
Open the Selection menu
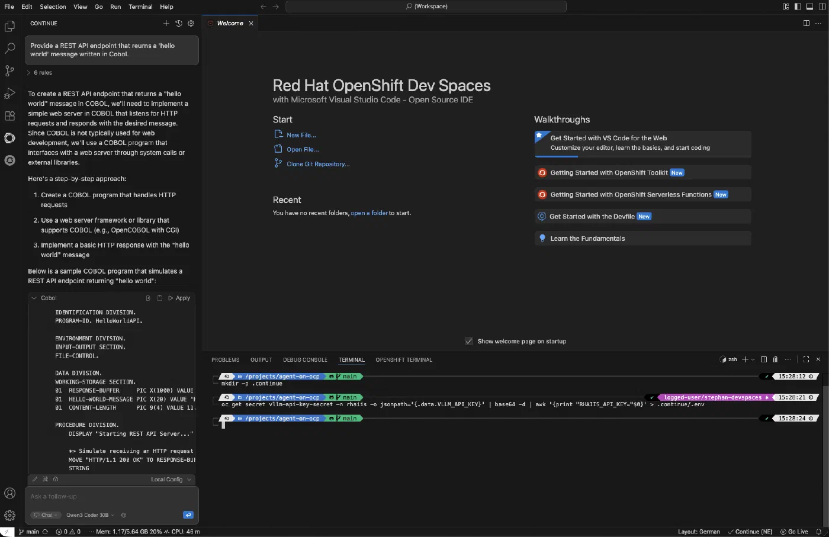pyautogui.click(x=53, y=7)
